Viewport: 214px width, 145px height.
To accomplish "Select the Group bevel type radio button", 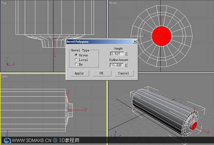I will point(76,55).
